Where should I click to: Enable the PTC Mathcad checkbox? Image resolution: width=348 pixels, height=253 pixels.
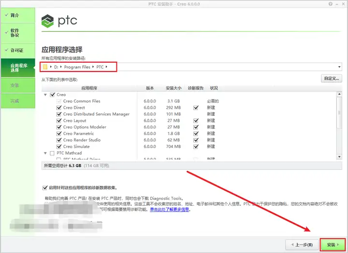pyautogui.click(x=52, y=153)
